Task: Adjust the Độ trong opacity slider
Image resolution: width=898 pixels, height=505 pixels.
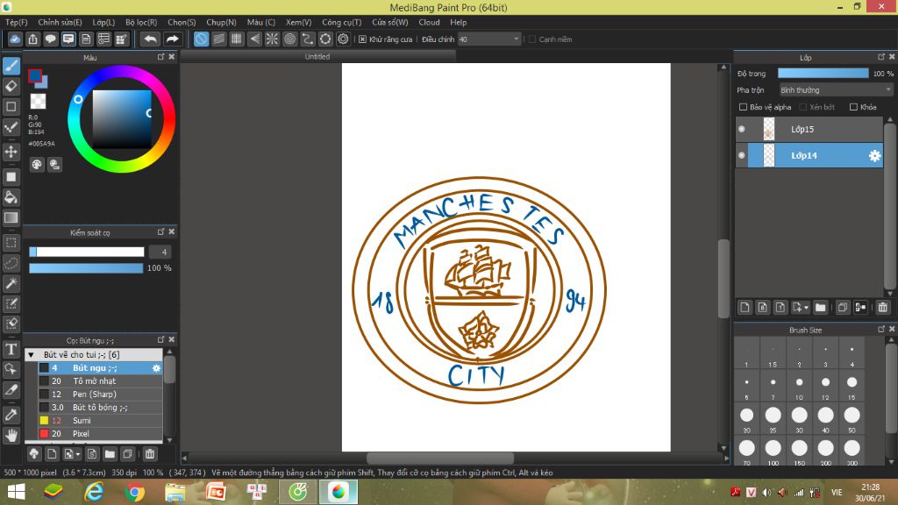Action: 823,74
